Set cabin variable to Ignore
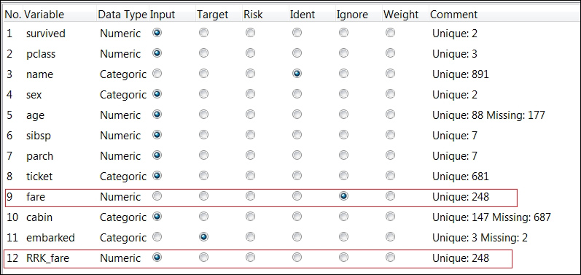This screenshot has height=275, width=581. pyautogui.click(x=343, y=217)
